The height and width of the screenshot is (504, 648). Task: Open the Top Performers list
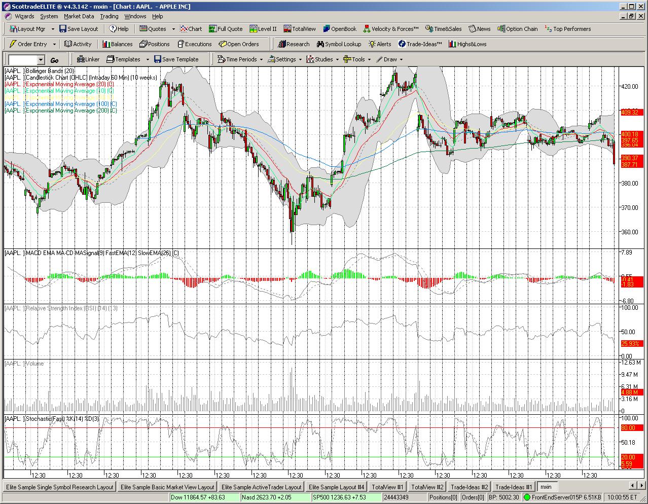[567, 29]
